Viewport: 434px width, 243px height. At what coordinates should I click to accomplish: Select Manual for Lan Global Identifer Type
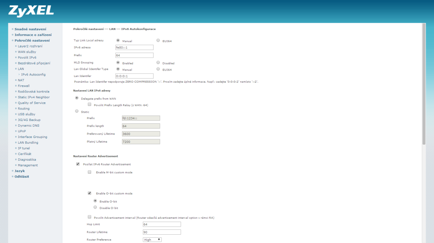pyautogui.click(x=118, y=69)
